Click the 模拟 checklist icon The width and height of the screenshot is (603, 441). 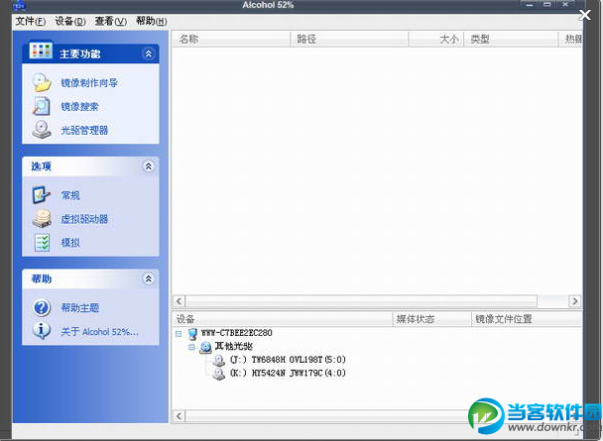point(42,243)
